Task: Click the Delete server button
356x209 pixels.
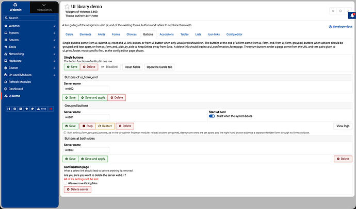Action: [77, 189]
